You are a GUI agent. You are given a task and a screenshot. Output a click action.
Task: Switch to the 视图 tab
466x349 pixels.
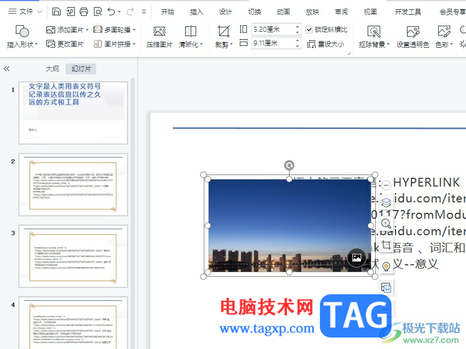tap(370, 12)
